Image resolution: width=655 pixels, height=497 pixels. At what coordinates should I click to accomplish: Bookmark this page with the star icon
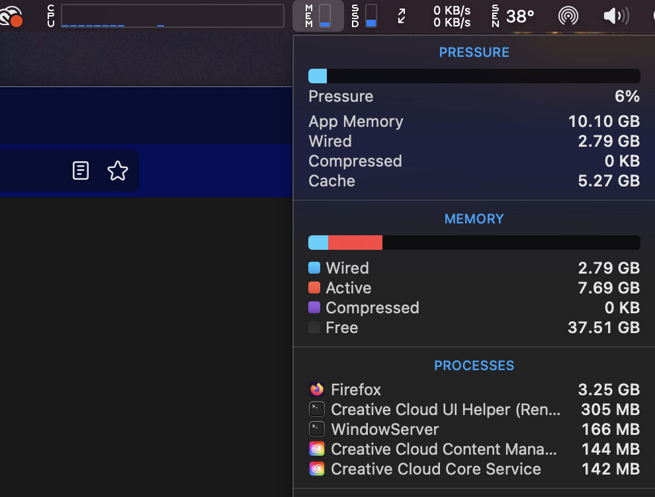[x=117, y=171]
